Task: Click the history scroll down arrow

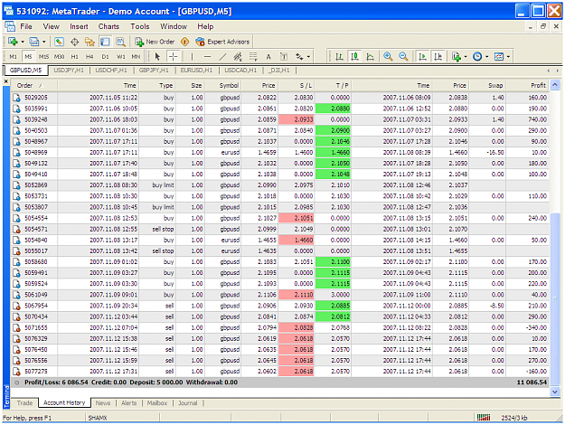Action: (x=555, y=392)
